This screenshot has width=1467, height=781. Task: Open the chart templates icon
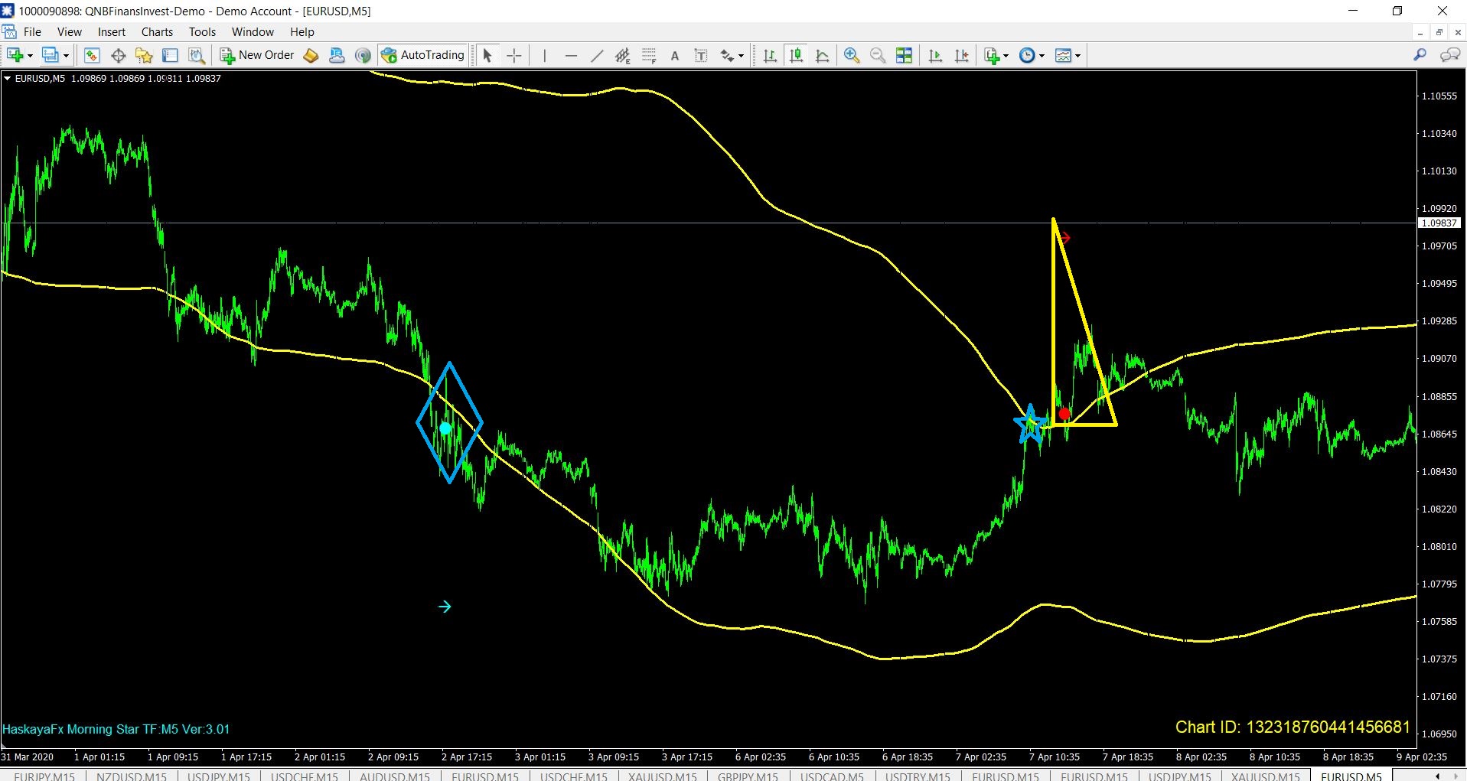pyautogui.click(x=1063, y=55)
